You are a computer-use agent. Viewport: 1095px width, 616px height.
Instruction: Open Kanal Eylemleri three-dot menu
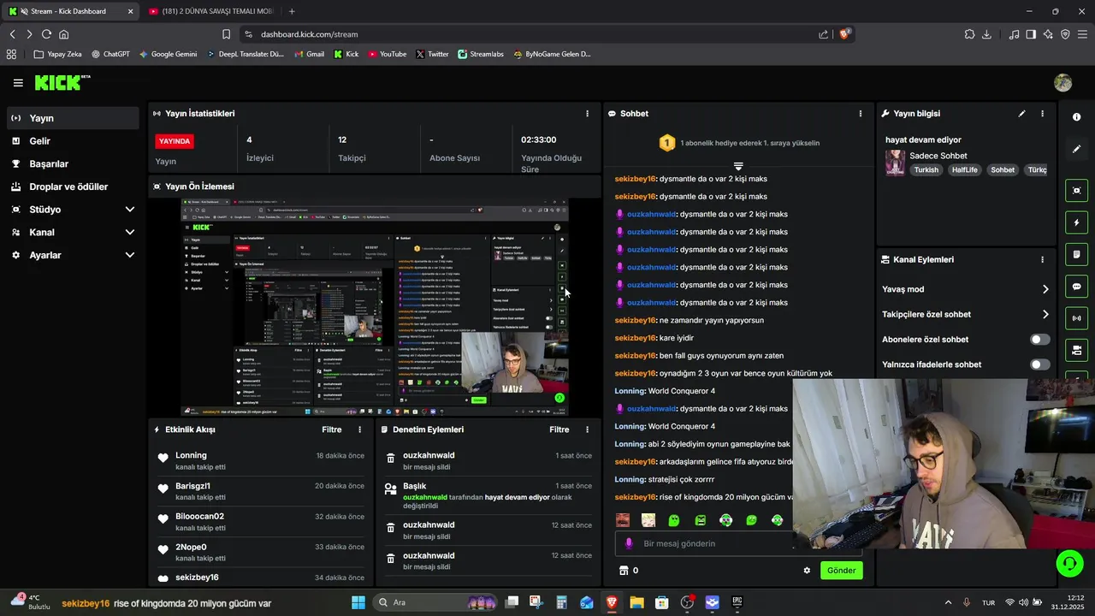point(1042,259)
